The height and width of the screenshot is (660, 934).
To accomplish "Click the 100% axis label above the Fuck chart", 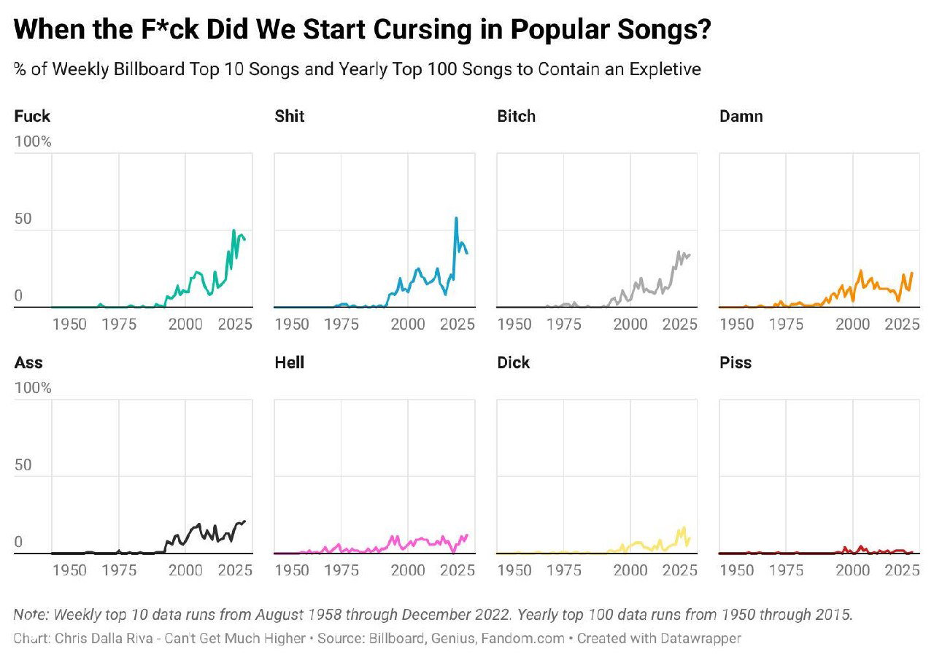I will (33, 141).
